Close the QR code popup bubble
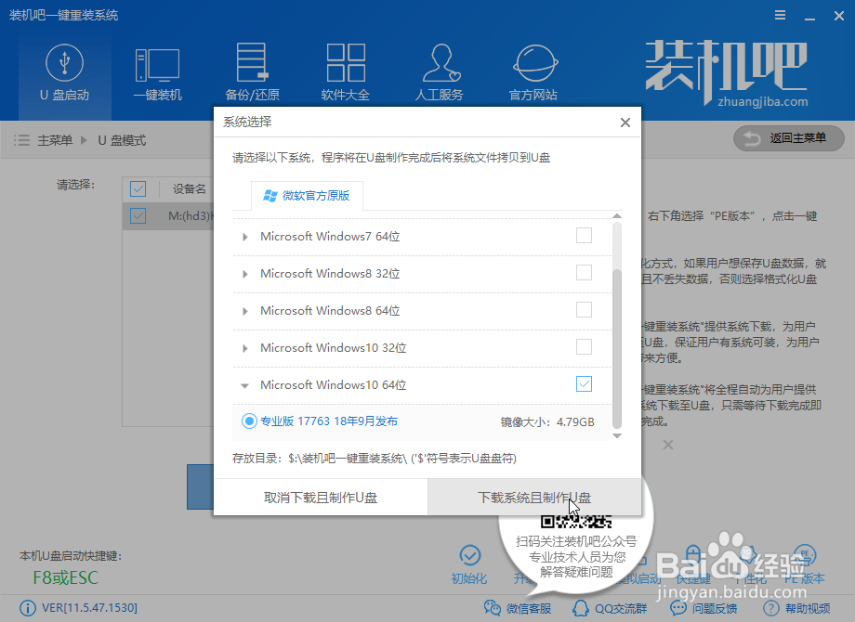 [668, 445]
